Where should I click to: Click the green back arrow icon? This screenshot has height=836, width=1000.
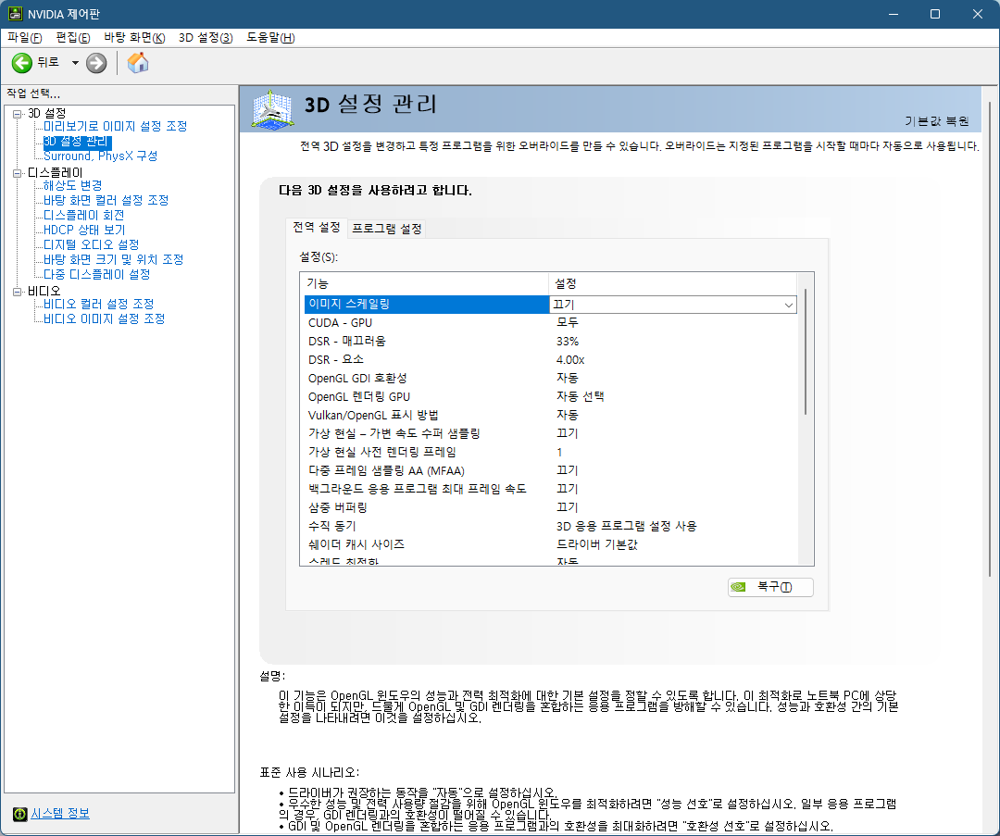tap(21, 63)
